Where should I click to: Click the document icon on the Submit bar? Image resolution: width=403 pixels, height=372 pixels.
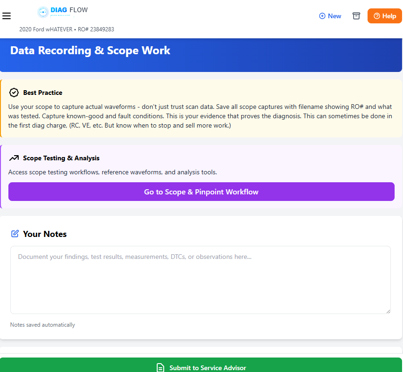(160, 367)
